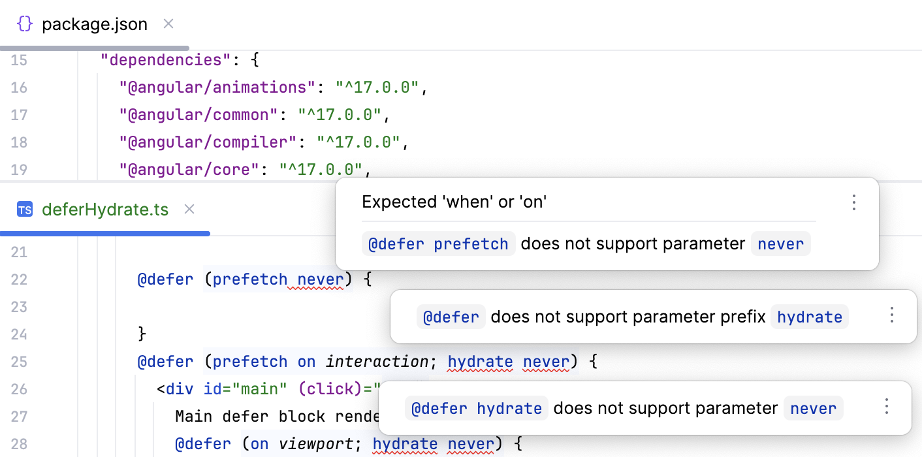
Task: Switch to the deferHydrate.ts tab
Action: tap(104, 209)
